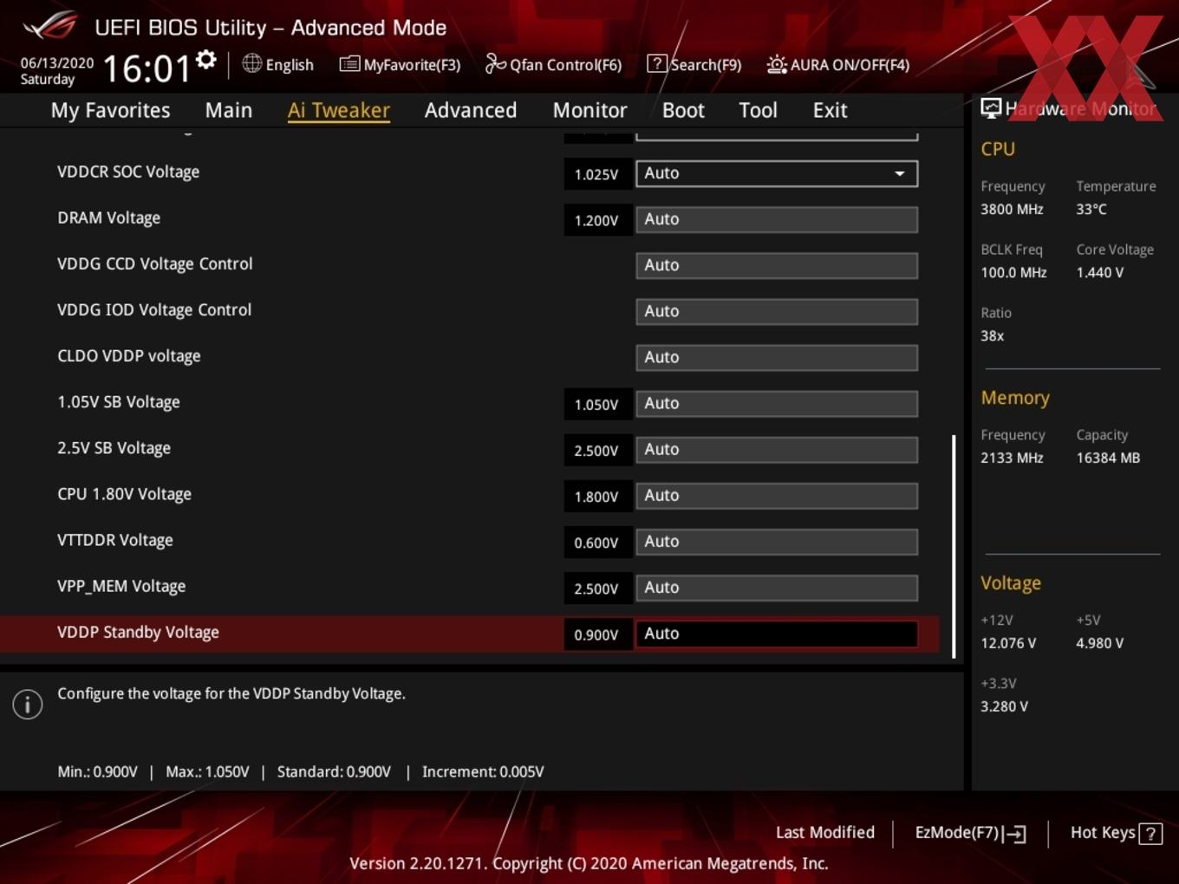Click the 0.900V VDDP Standby value

click(x=596, y=634)
